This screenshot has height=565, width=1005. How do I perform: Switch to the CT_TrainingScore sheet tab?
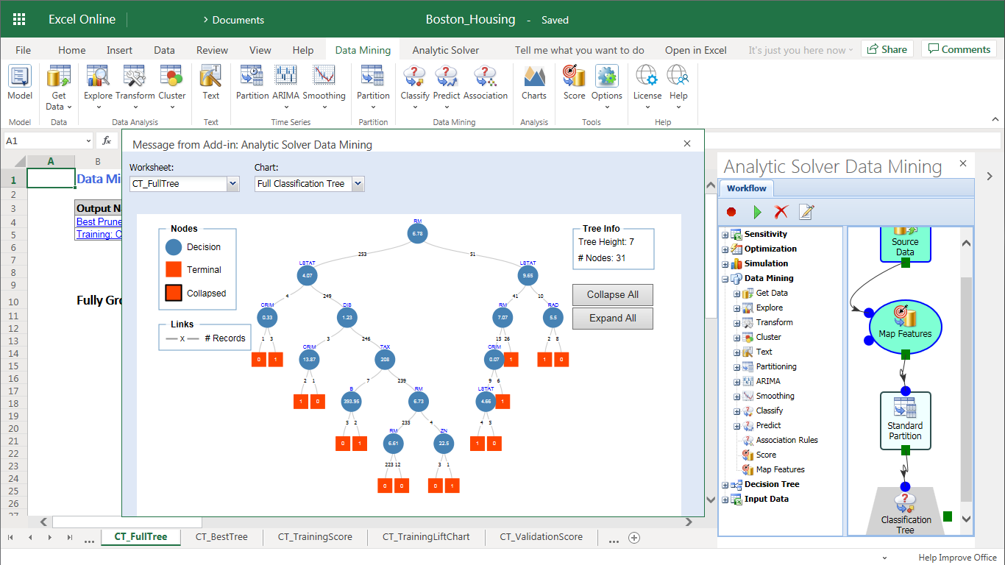tap(315, 537)
